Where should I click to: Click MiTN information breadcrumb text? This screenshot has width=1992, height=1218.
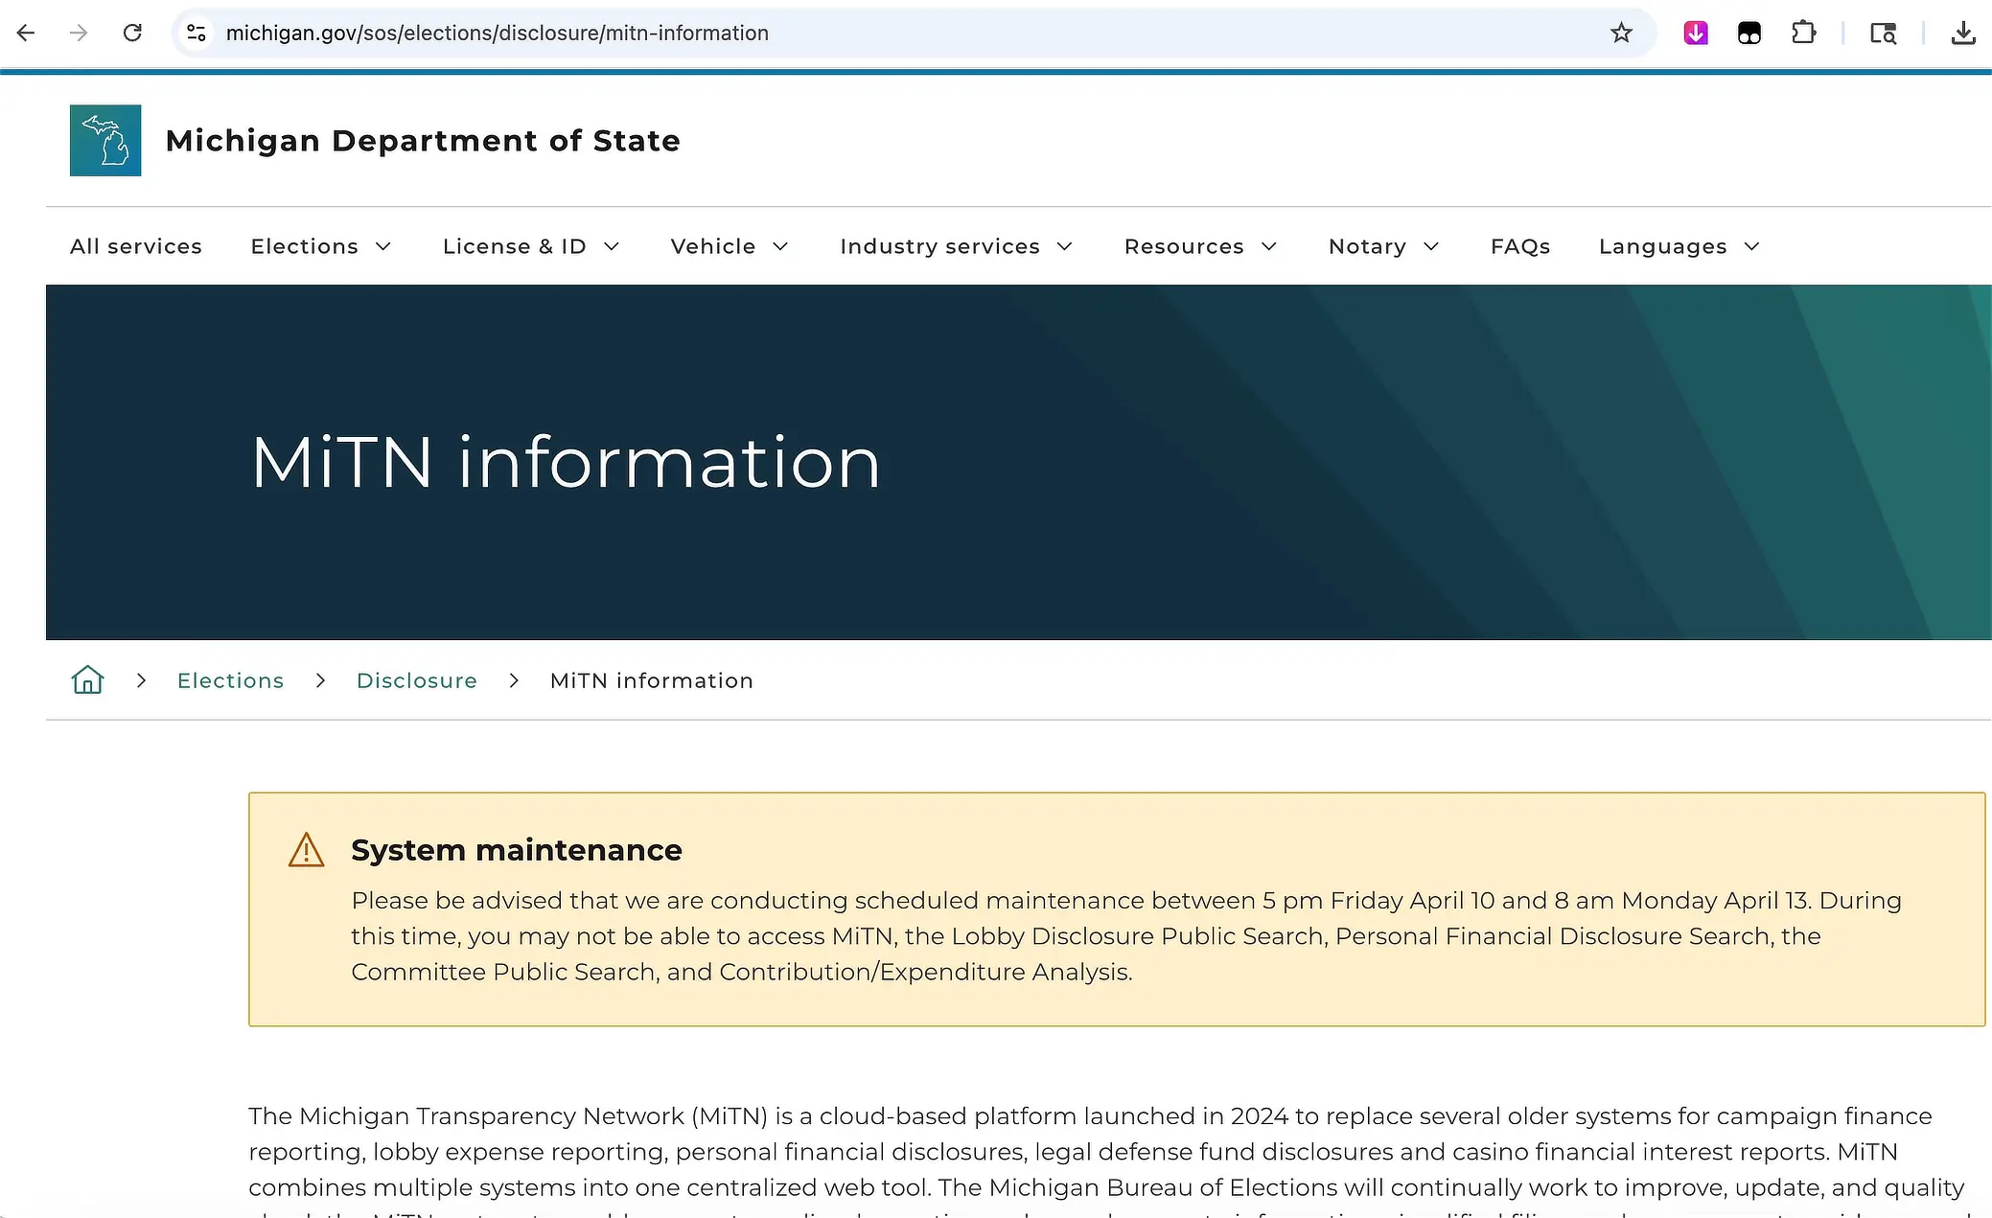[652, 680]
